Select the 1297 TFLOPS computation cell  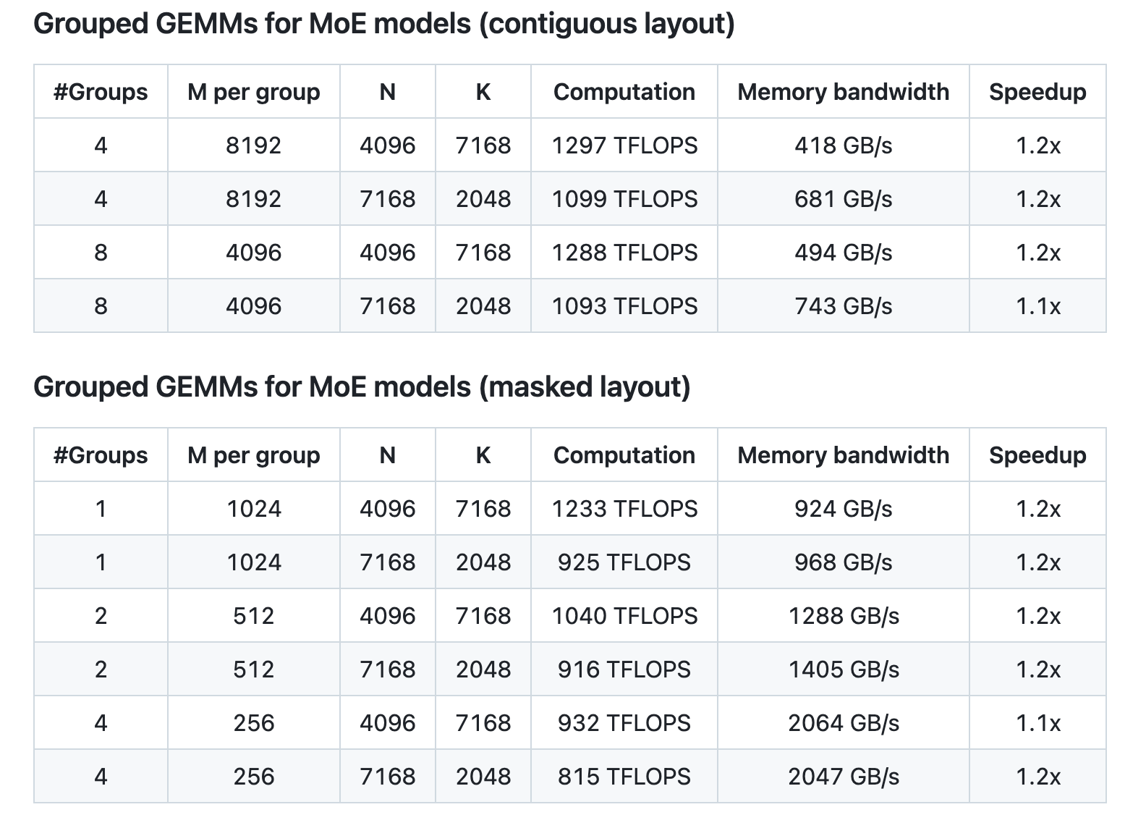(x=624, y=145)
